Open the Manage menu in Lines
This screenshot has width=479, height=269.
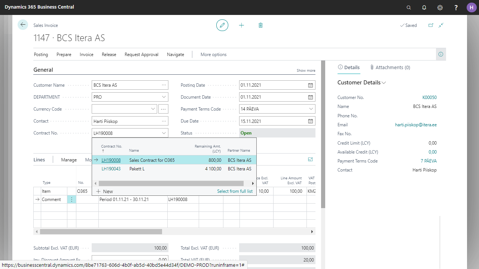(69, 160)
